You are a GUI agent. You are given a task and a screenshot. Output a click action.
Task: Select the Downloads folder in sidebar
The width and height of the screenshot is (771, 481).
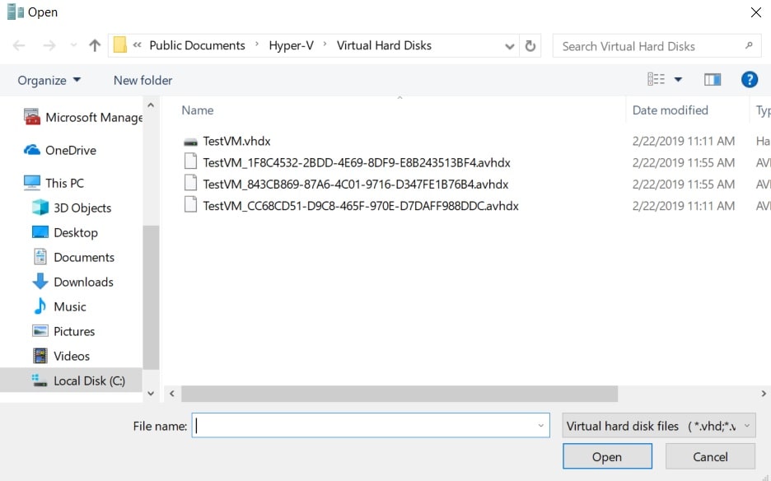[x=83, y=282]
